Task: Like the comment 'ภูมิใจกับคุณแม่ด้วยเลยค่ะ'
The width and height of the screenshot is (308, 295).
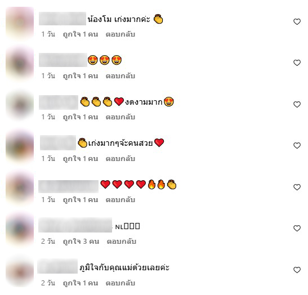Action: pyautogui.click(x=297, y=270)
